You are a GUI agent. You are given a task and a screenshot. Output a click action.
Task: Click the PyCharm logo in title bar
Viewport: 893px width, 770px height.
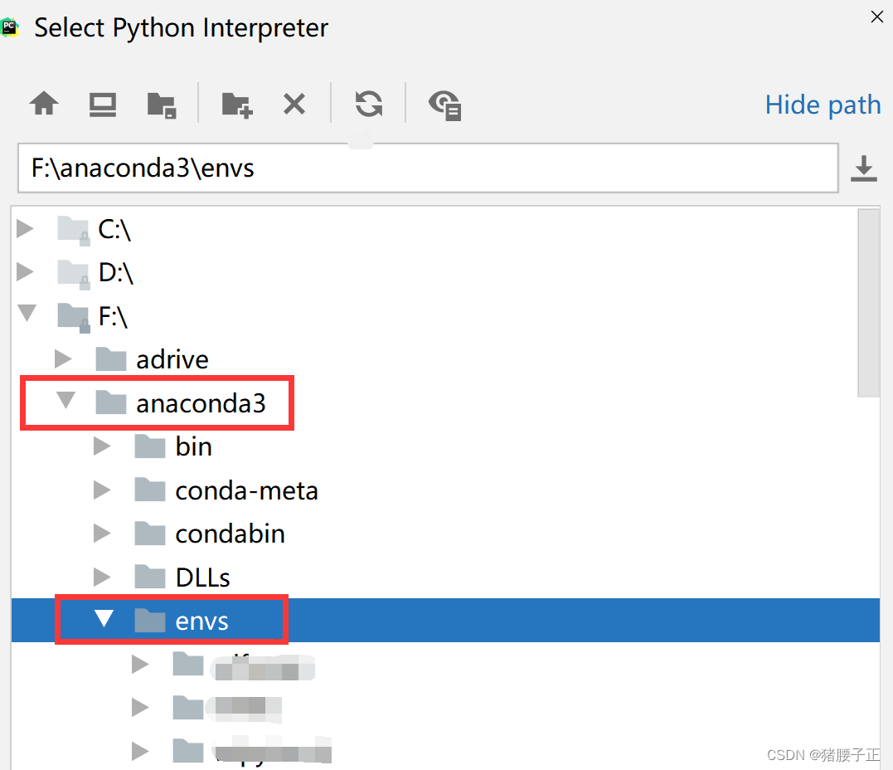coord(10,27)
